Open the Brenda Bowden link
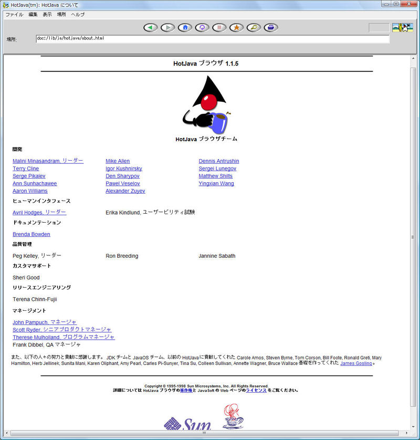420x440 pixels. pyautogui.click(x=31, y=234)
